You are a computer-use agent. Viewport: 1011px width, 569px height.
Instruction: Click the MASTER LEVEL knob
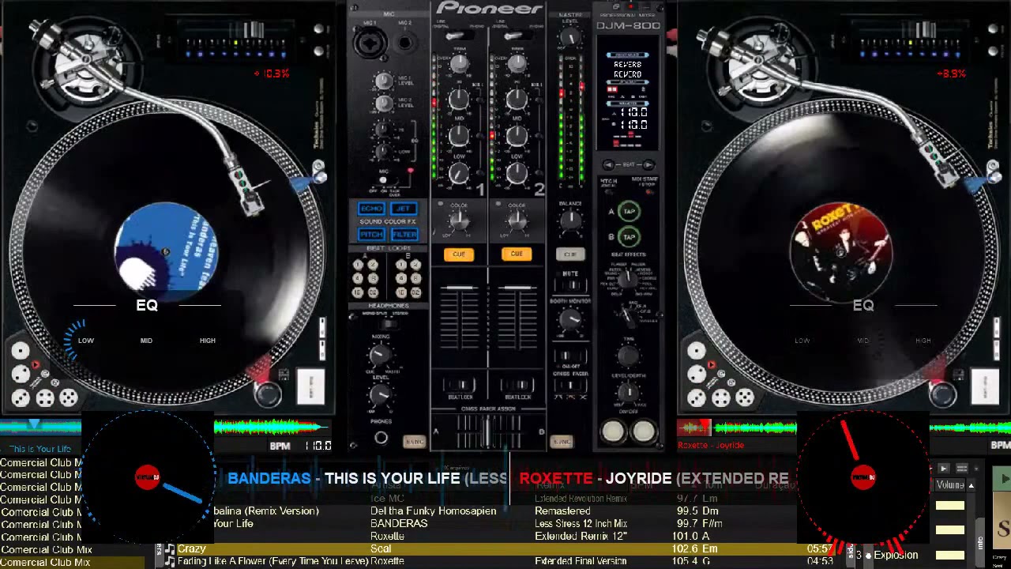570,37
